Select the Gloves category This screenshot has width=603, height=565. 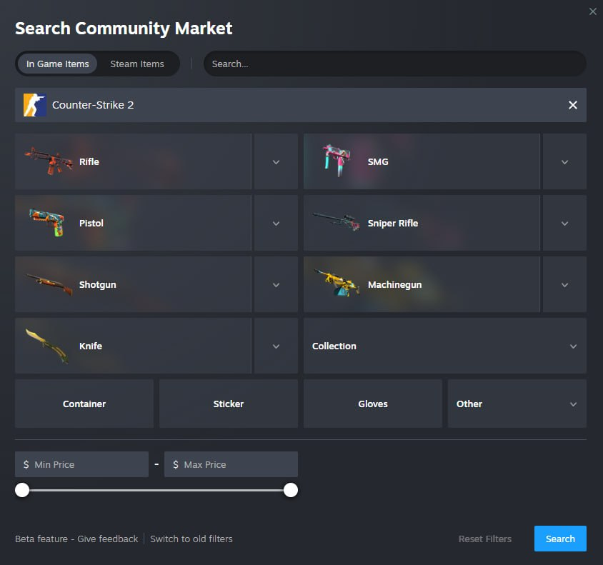(x=373, y=404)
